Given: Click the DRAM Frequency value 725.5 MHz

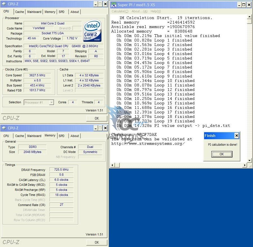Looking at the screenshot, I should pyautogui.click(x=61, y=170).
